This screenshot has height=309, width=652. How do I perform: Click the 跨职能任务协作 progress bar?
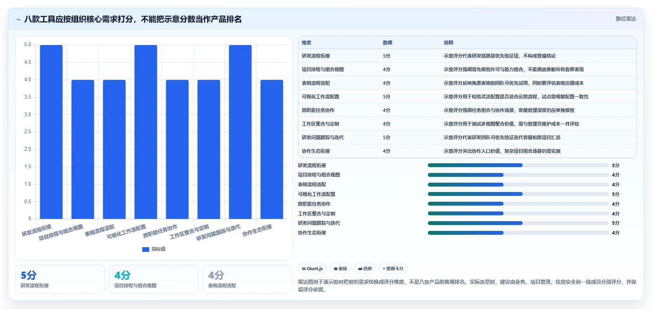coord(518,204)
